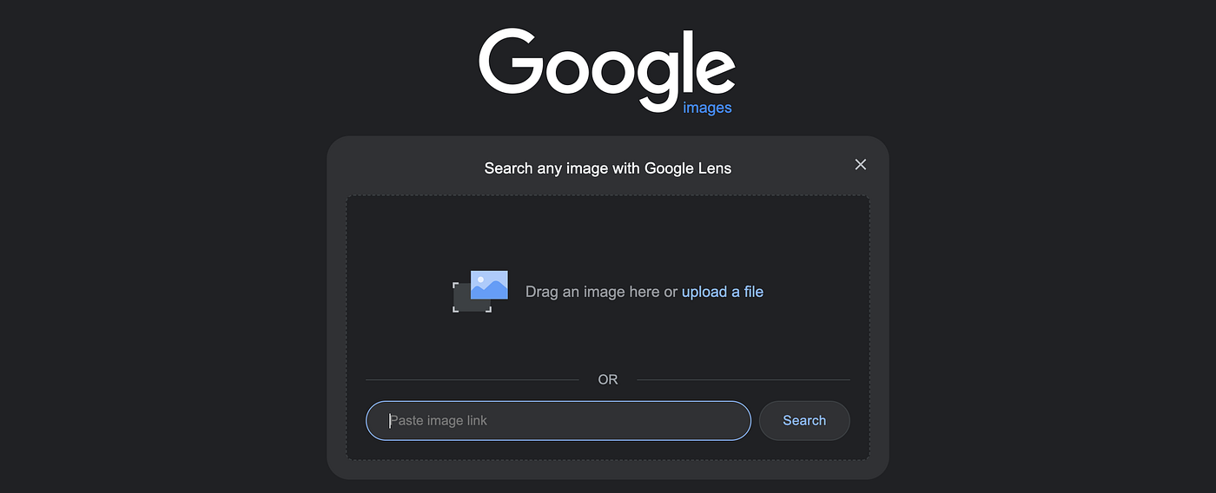The height and width of the screenshot is (493, 1216).
Task: Click the Search button beside the link field
Action: (x=804, y=420)
